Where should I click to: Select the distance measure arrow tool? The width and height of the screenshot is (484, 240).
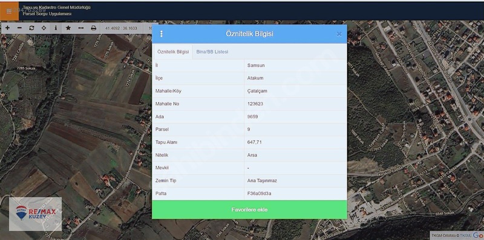81,28
